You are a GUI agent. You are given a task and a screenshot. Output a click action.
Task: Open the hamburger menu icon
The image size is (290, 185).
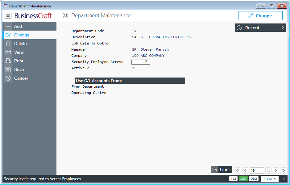[8, 15]
